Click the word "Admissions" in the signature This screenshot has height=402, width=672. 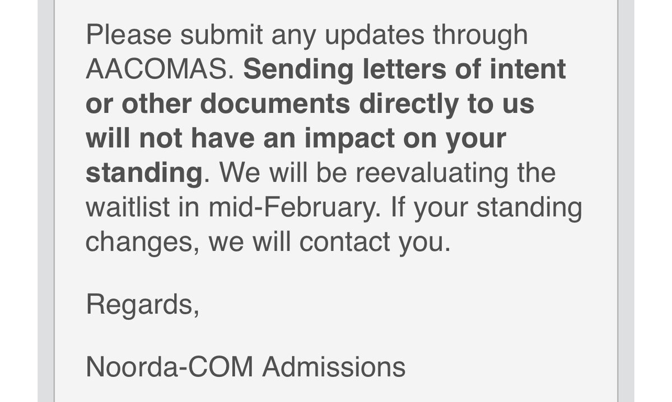334,367
